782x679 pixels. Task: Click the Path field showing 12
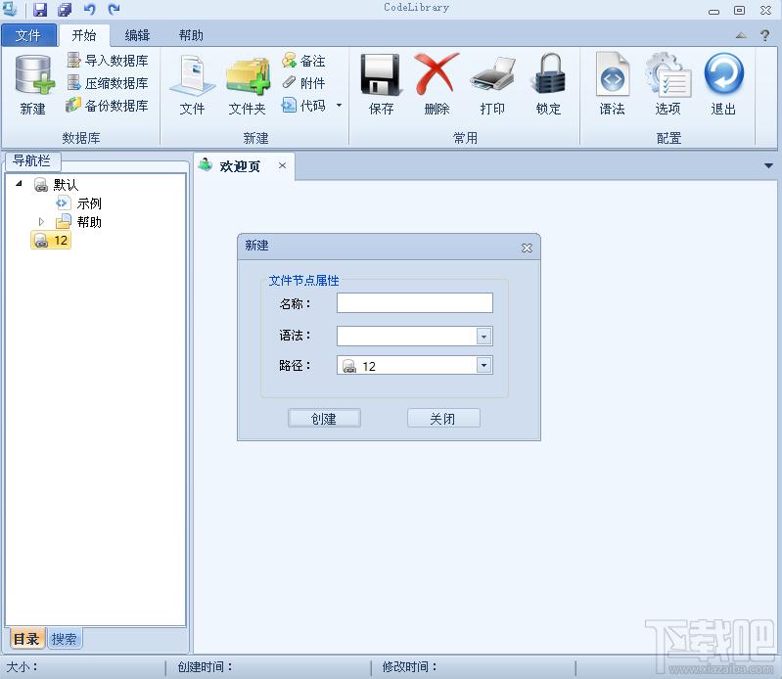(x=406, y=365)
